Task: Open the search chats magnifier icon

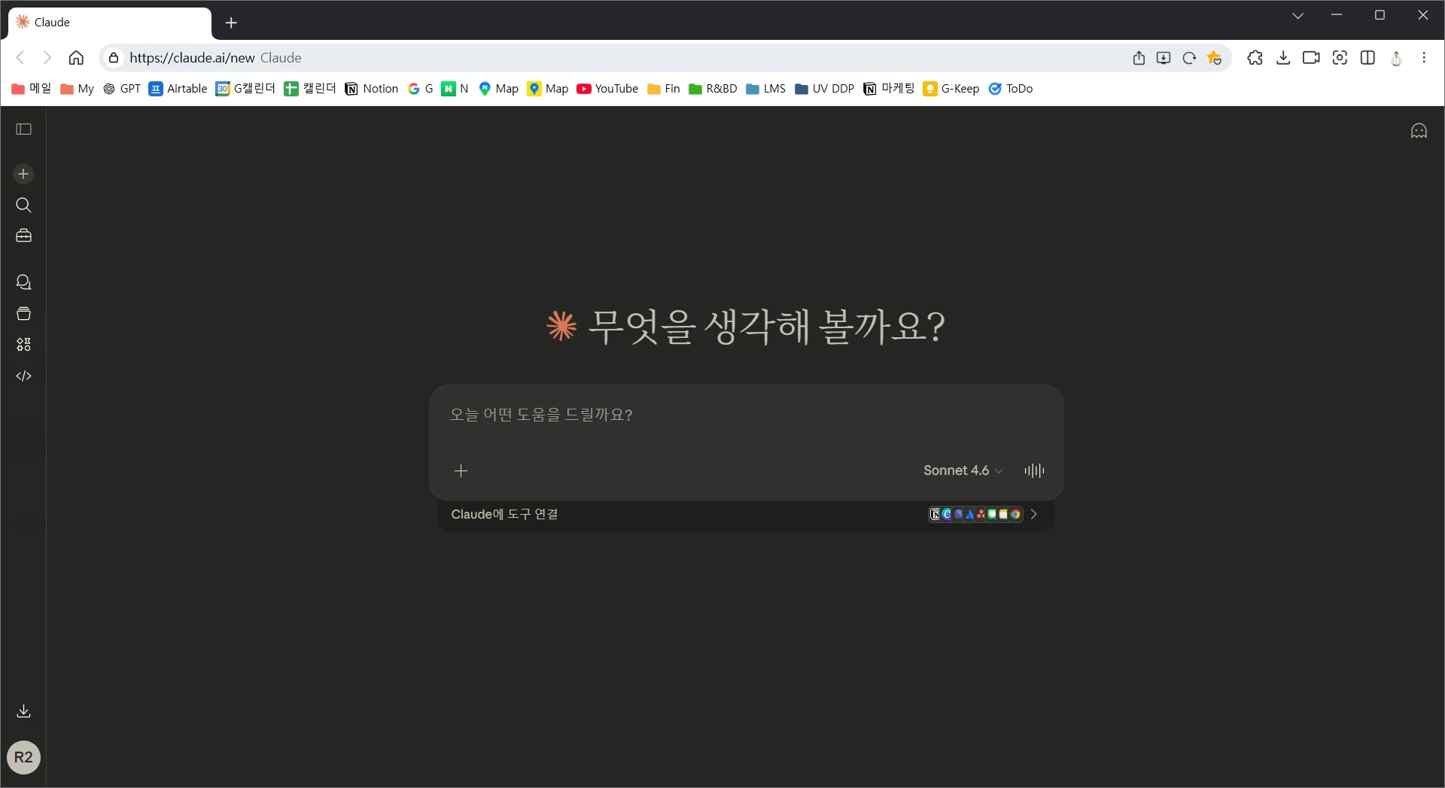Action: 23,205
